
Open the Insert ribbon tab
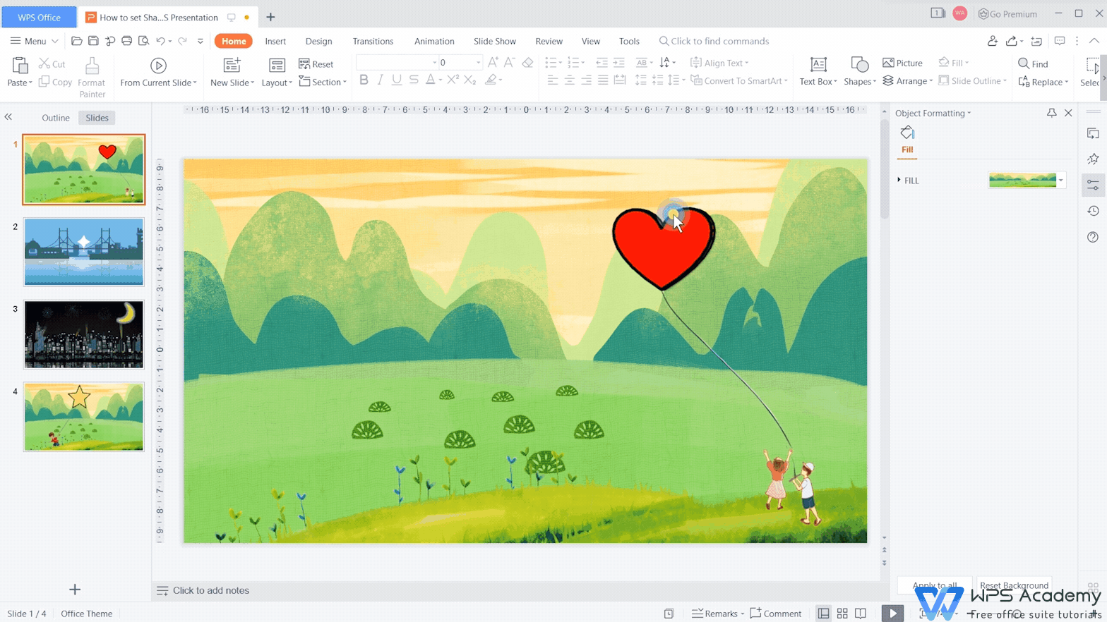pyautogui.click(x=275, y=41)
